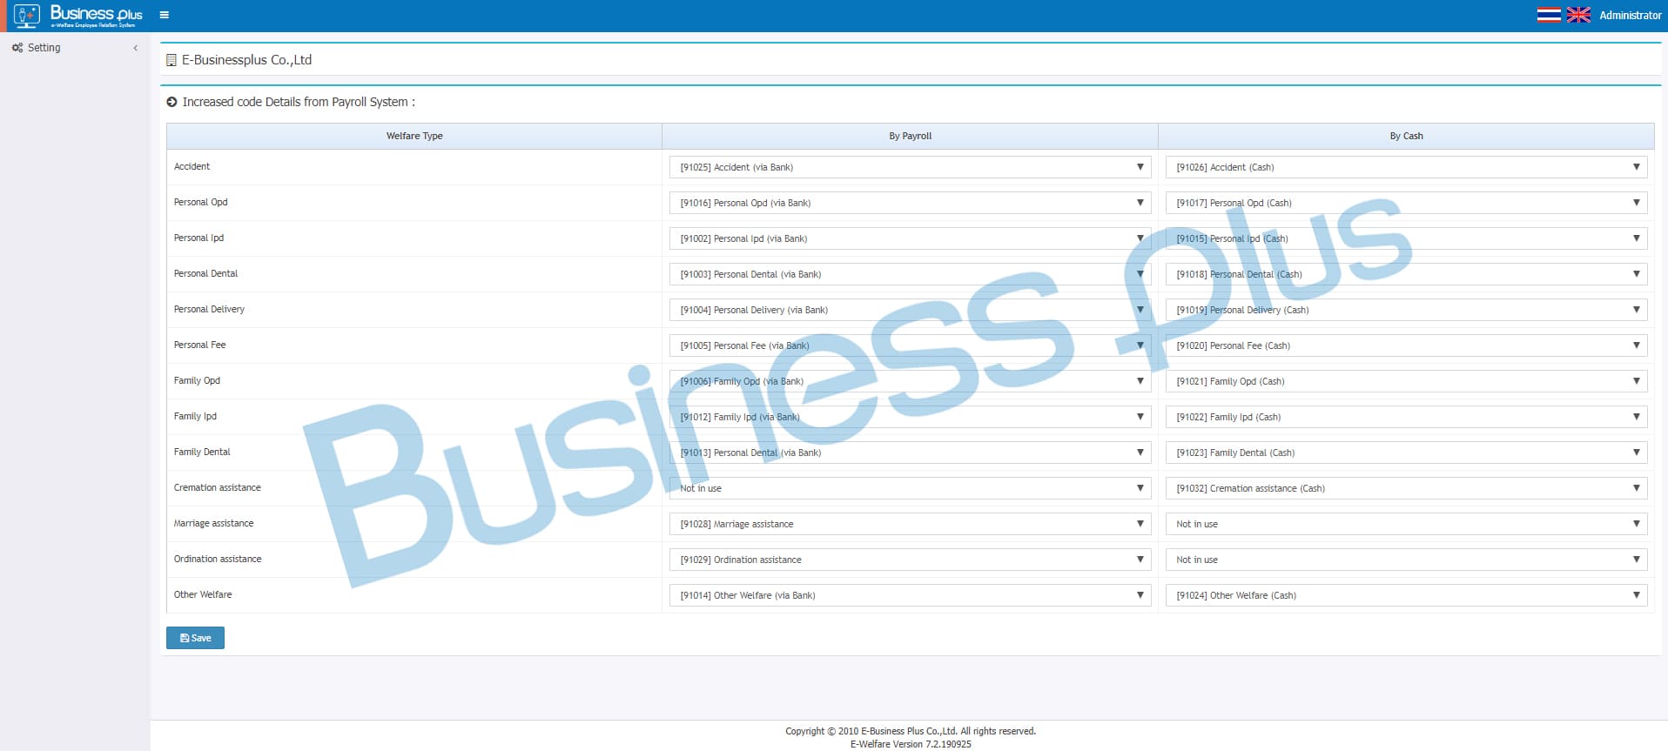Save the payroll code settings

[195, 638]
